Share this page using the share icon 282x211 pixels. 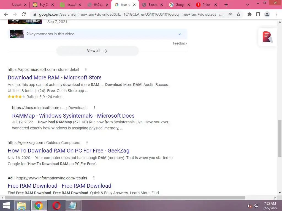pyautogui.click(x=230, y=14)
